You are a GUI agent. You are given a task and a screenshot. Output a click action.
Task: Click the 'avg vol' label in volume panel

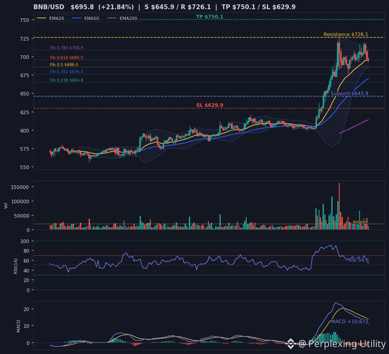[360, 222]
